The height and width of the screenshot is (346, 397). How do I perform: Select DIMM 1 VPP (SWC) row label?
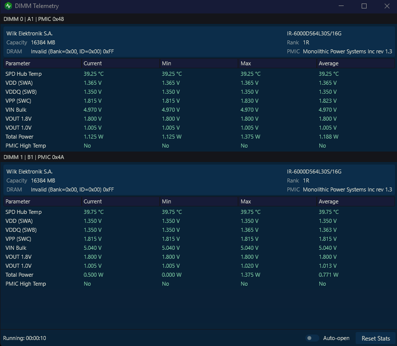18,239
